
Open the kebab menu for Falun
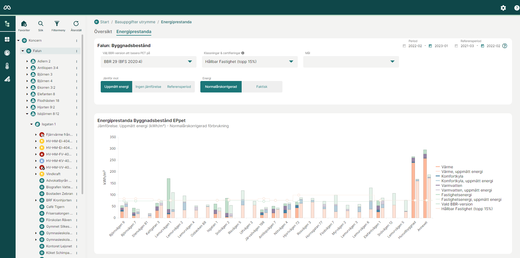click(x=77, y=51)
